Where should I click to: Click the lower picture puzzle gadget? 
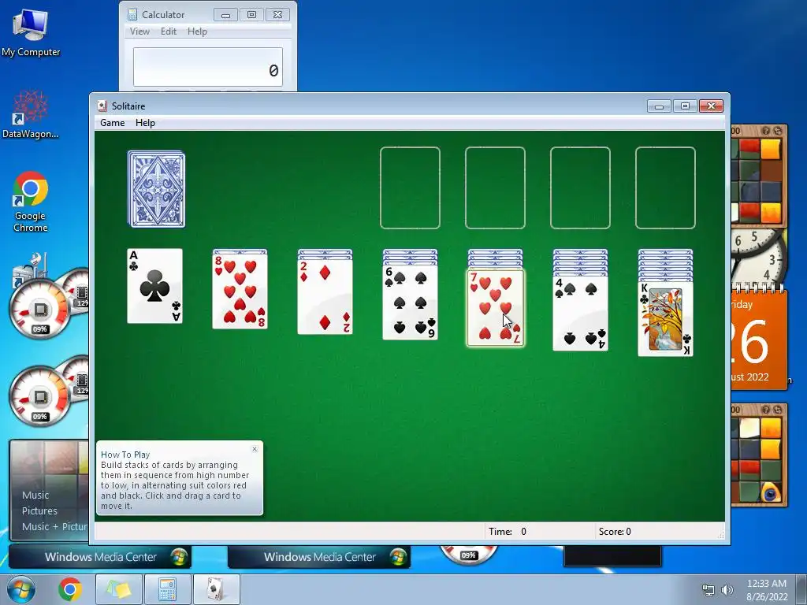click(x=759, y=455)
